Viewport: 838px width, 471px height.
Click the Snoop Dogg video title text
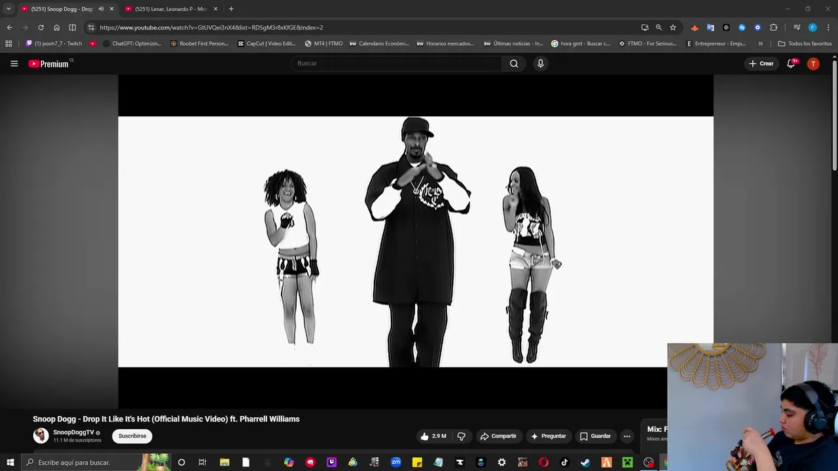166,419
